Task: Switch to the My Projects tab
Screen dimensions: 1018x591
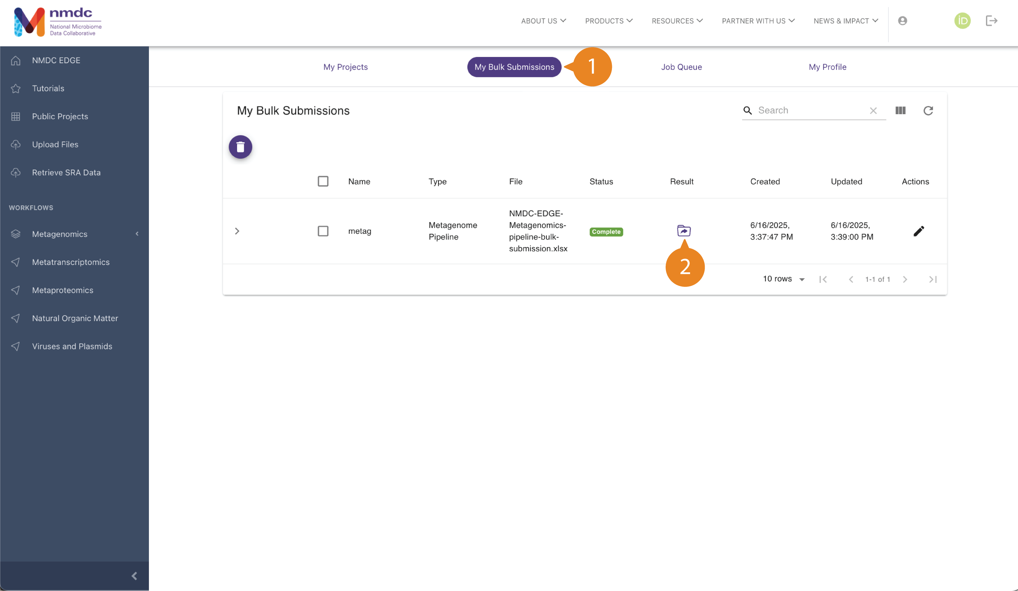Action: point(345,67)
